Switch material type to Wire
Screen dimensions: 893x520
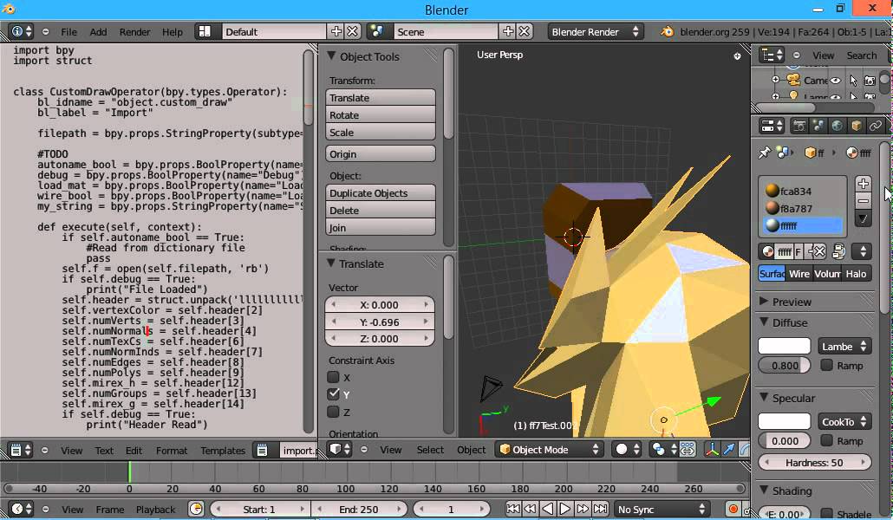(x=799, y=273)
